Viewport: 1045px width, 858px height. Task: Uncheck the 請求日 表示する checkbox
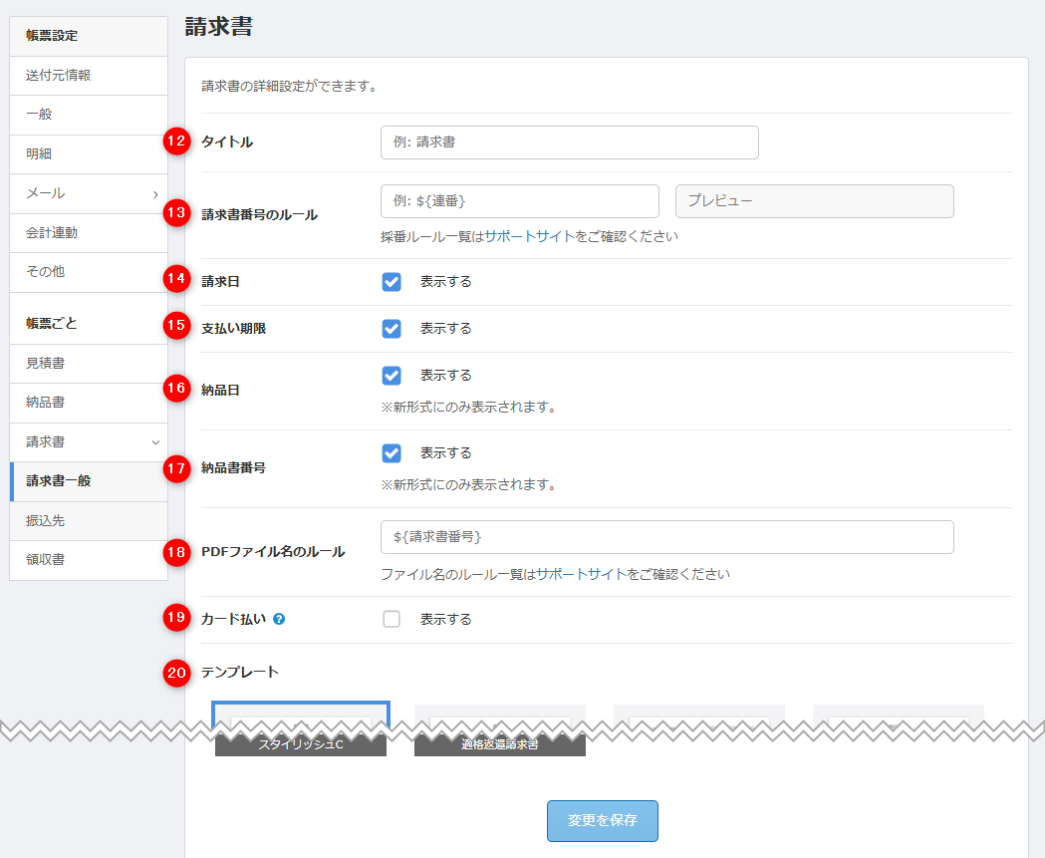[x=392, y=282]
